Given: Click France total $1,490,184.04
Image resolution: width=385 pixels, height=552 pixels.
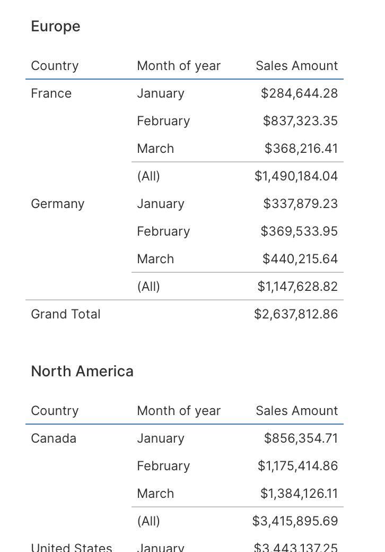Looking at the screenshot, I should coord(296,176).
